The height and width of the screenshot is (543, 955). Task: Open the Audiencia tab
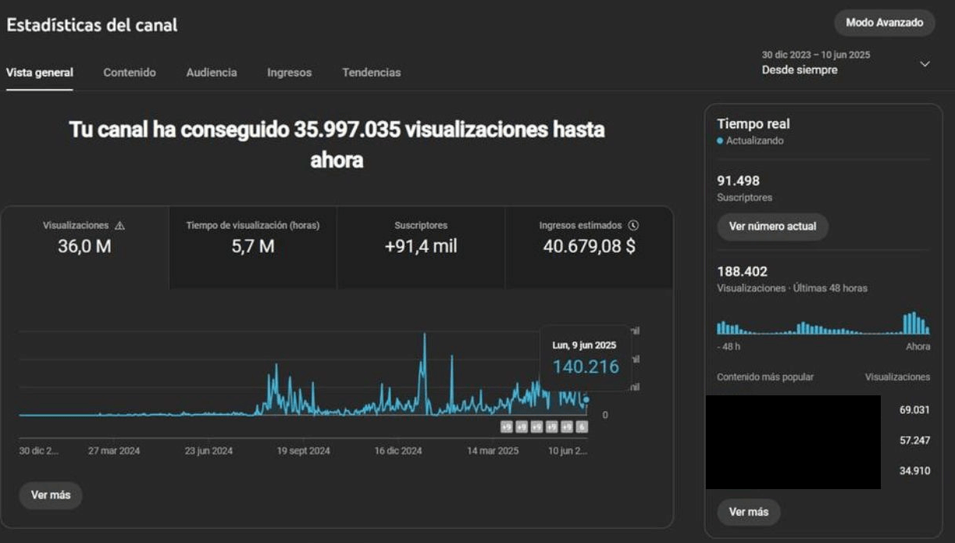(212, 72)
